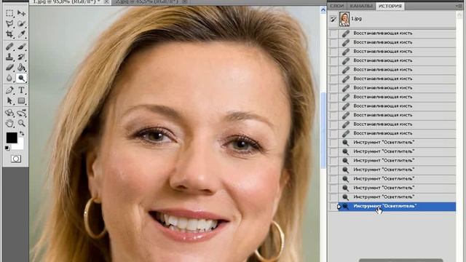Close the 2.jpg document tab

tap(184, 1)
